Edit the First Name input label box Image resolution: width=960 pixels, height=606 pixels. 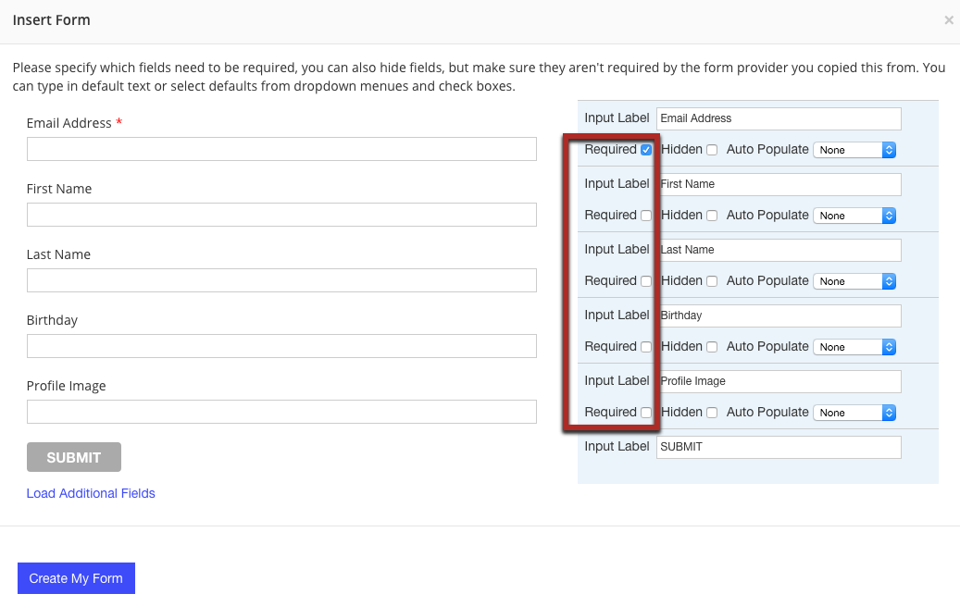(x=778, y=184)
